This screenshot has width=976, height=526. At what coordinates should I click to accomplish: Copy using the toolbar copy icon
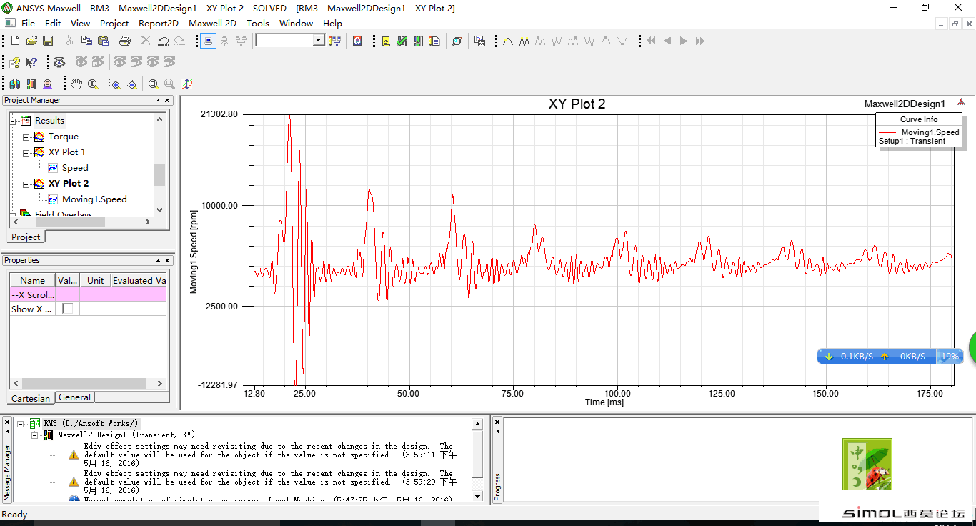click(86, 41)
